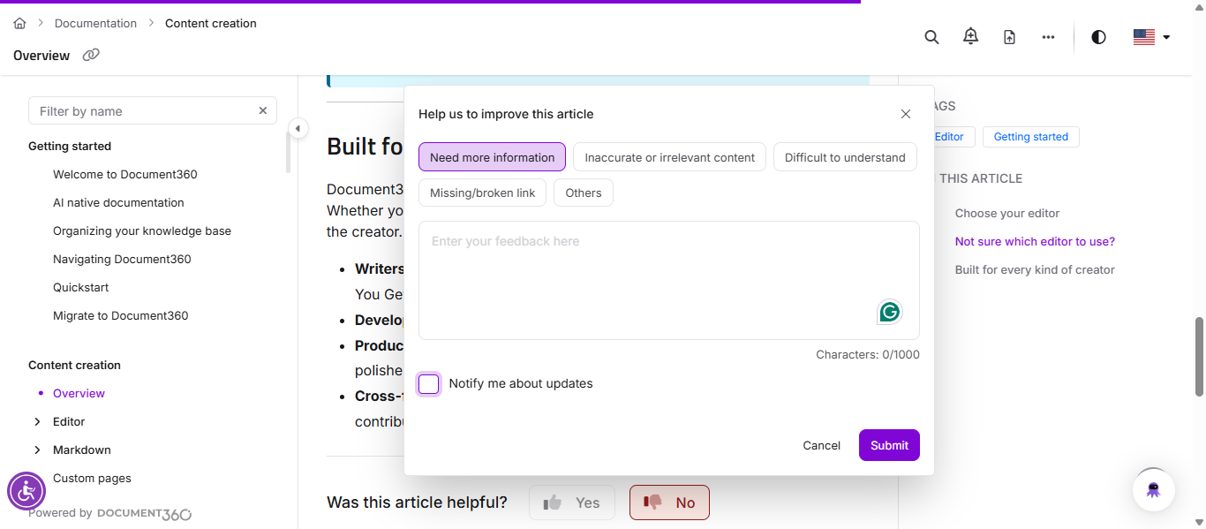
Task: Select Missing/broken link option
Action: pos(482,193)
